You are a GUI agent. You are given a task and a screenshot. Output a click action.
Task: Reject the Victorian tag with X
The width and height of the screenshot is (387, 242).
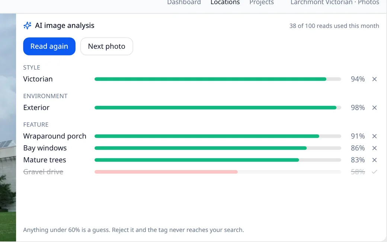[374, 79]
